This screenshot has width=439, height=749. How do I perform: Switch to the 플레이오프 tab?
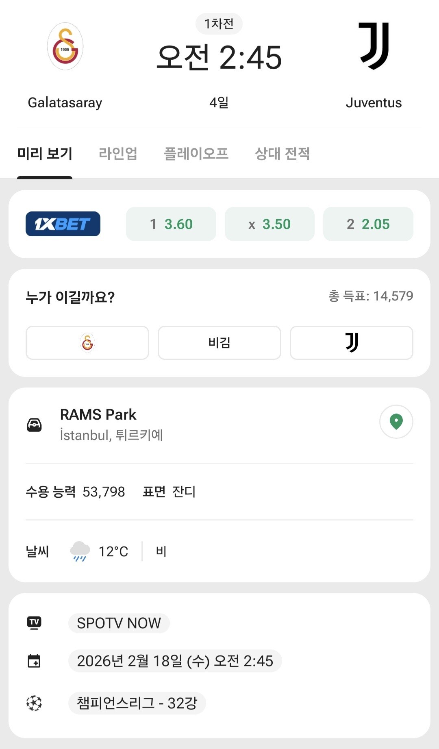pyautogui.click(x=196, y=154)
